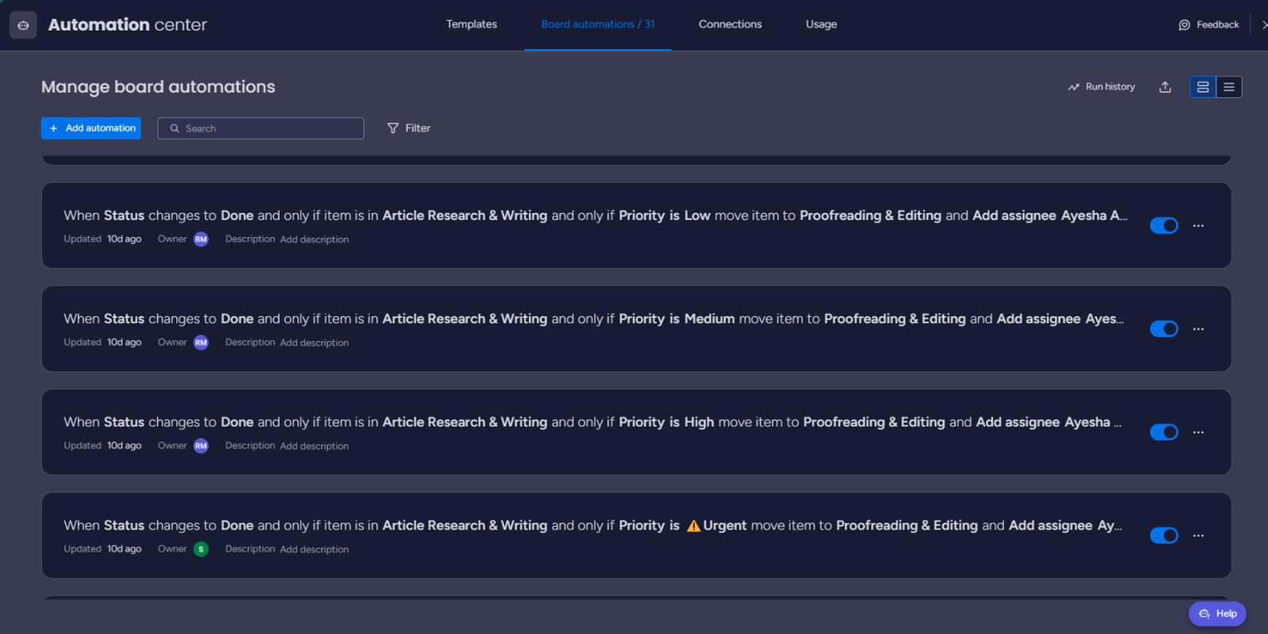This screenshot has height=634, width=1268.
Task: Switch to card view layout
Action: (1202, 87)
